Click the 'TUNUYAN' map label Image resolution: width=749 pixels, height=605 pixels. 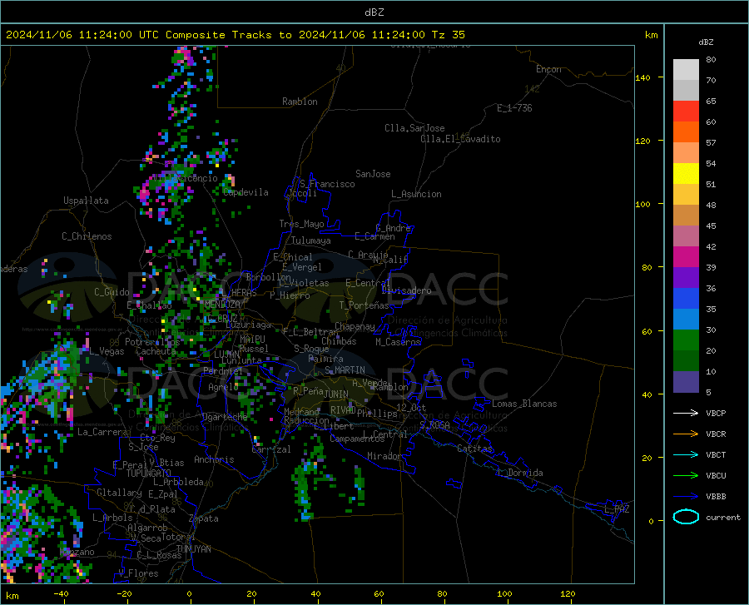pyautogui.click(x=193, y=549)
